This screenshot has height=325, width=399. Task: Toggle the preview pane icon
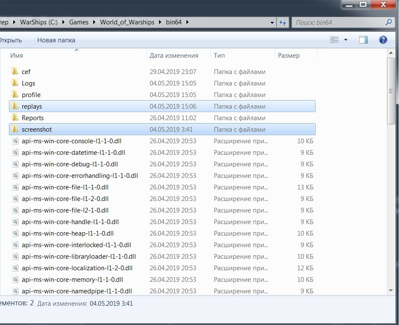coord(364,40)
